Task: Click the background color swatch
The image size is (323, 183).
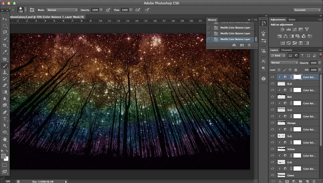Action: tap(7, 159)
